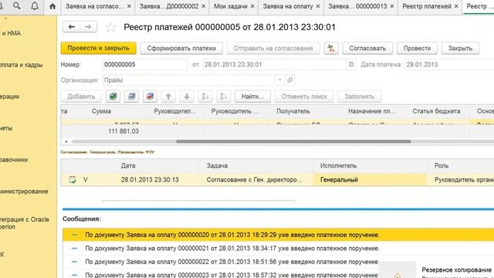Image resolution: width=494 pixels, height=278 pixels.
Task: Select message about Заявка на оплату 000000021
Action: coord(278,249)
